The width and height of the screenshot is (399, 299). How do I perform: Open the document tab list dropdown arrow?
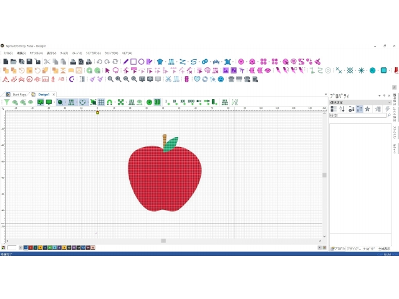(x=325, y=94)
